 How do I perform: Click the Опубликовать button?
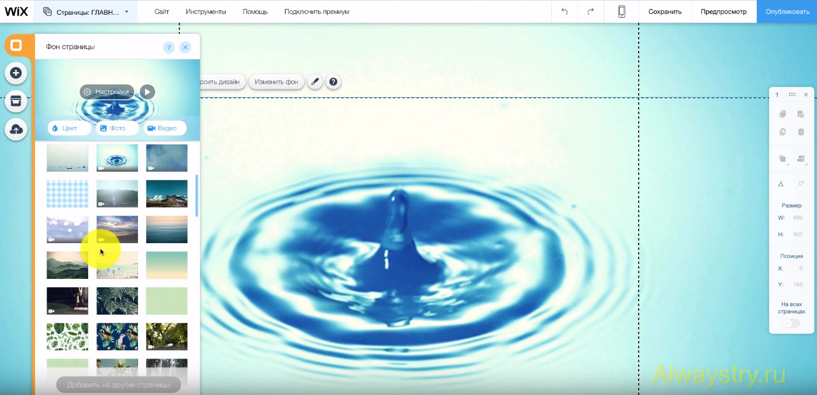coord(787,11)
